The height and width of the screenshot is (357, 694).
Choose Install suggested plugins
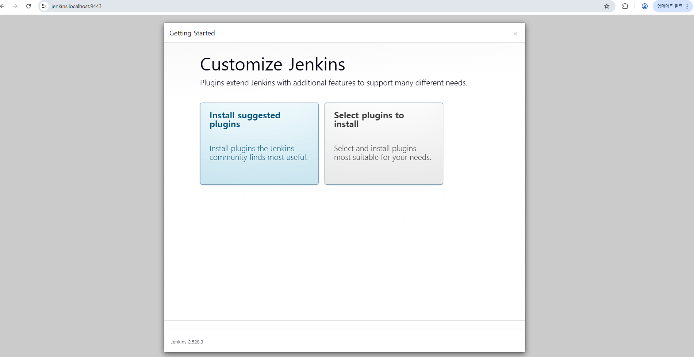pyautogui.click(x=259, y=143)
